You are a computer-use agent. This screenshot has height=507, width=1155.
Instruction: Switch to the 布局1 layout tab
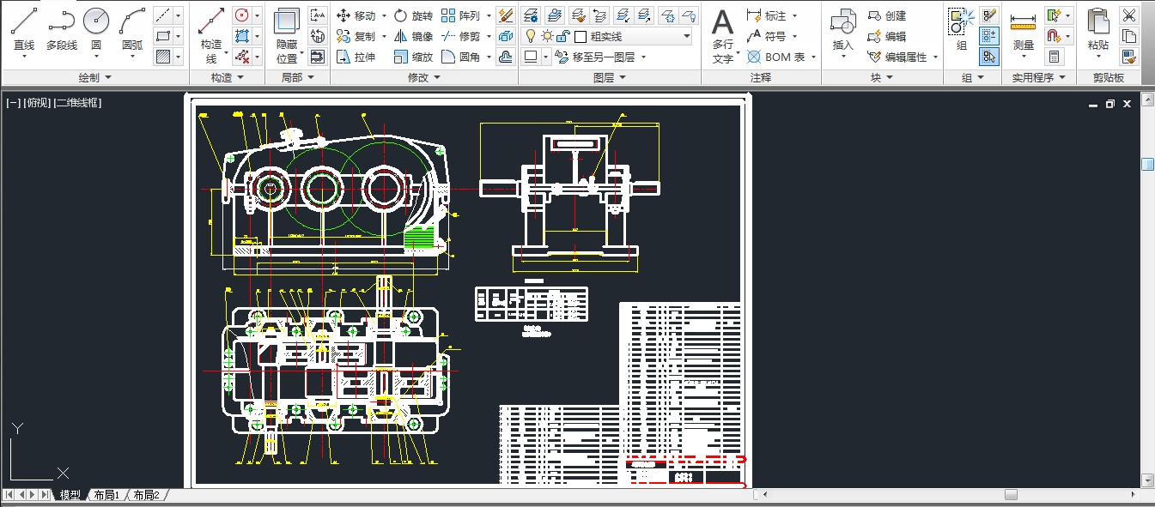tap(107, 495)
